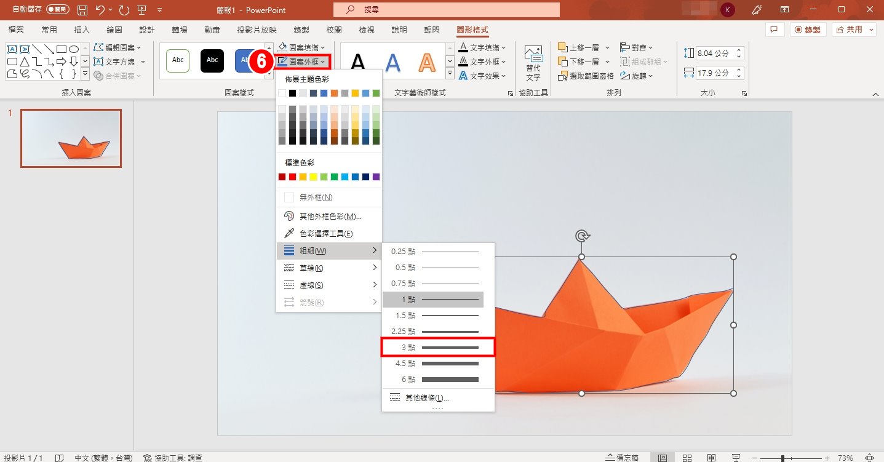
Task: Open the 對齊 align dropdown
Action: pyautogui.click(x=637, y=47)
